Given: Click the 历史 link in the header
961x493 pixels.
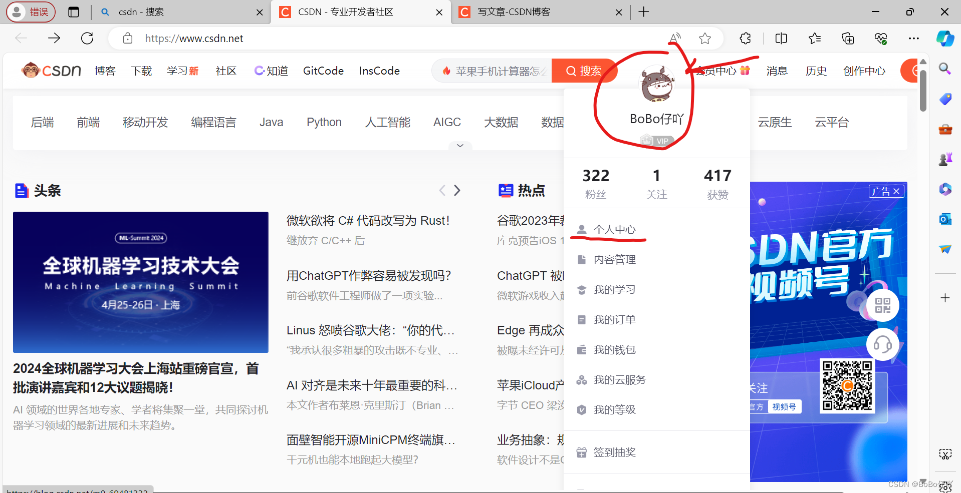Looking at the screenshot, I should 816,71.
